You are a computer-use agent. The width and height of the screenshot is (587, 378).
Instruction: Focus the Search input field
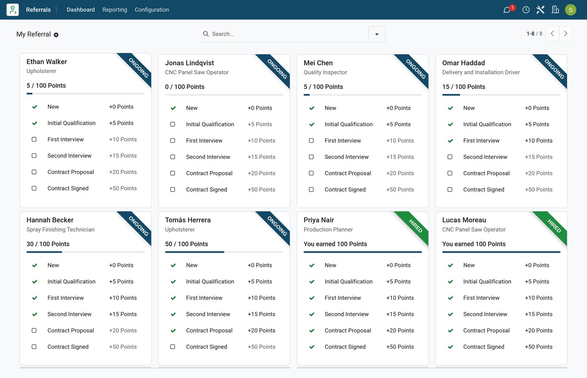288,34
